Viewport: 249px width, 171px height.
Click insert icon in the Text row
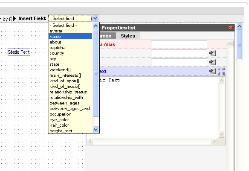(212, 71)
